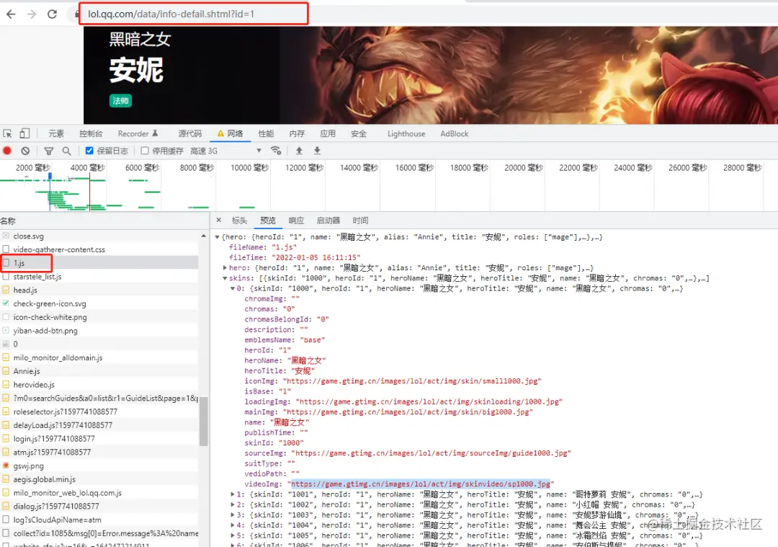Select the close.svg request
The image size is (778, 547).
(99, 236)
